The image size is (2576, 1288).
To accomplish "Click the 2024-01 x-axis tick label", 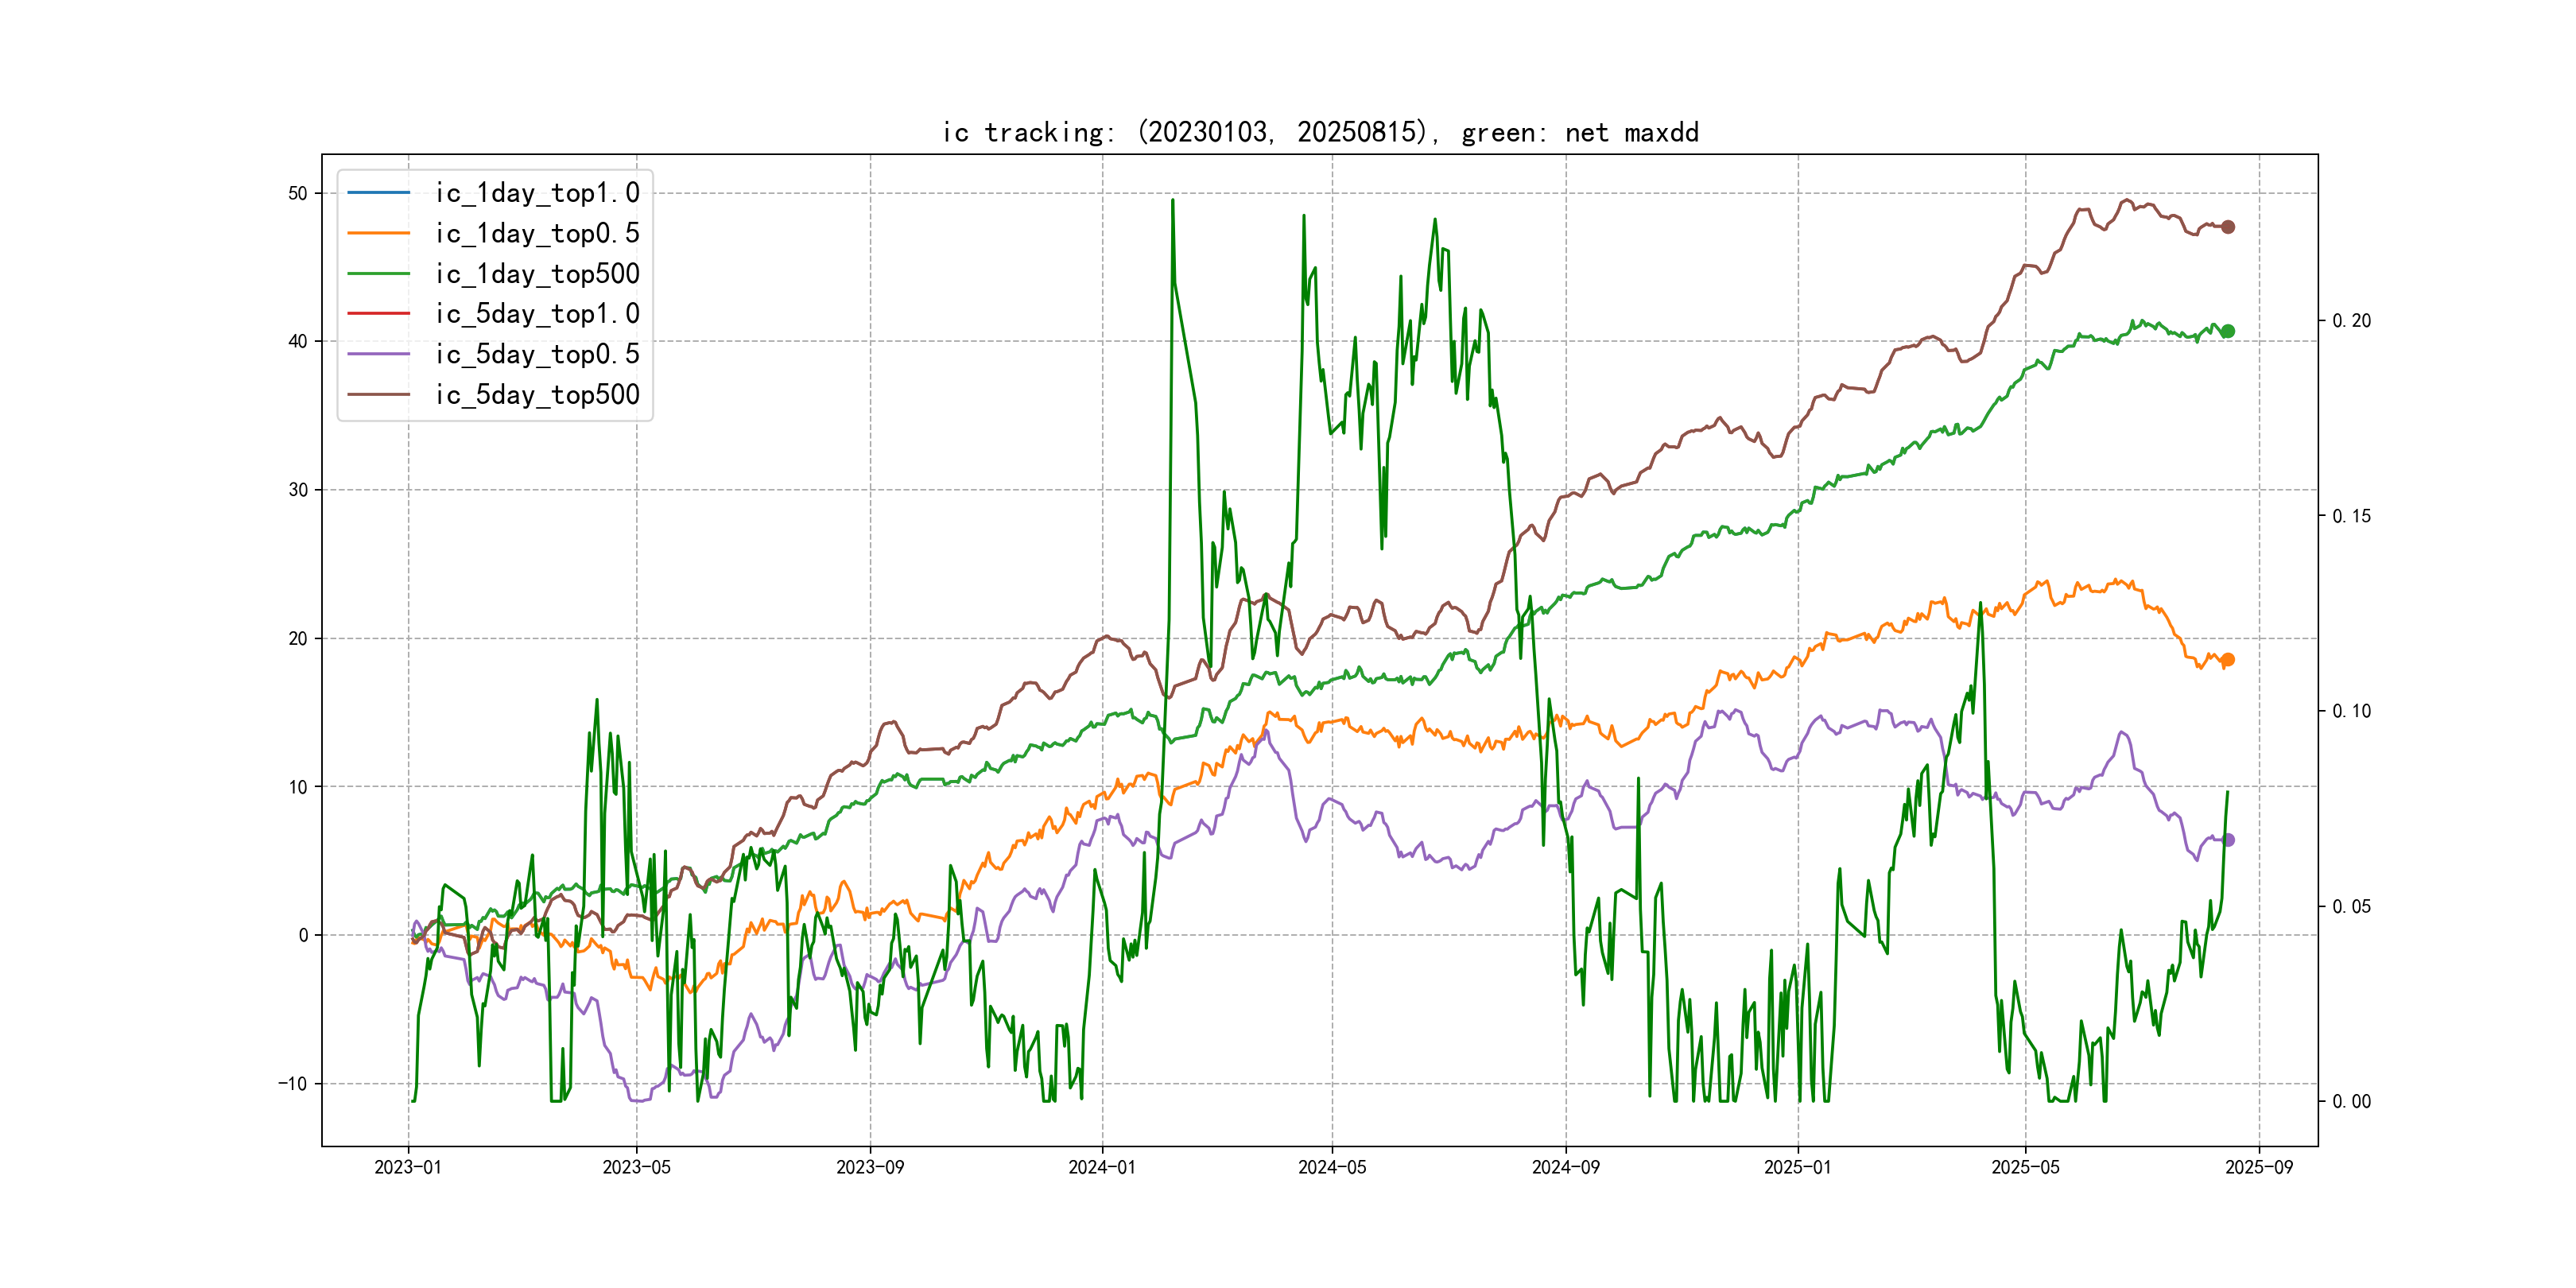I will (x=1101, y=1167).
